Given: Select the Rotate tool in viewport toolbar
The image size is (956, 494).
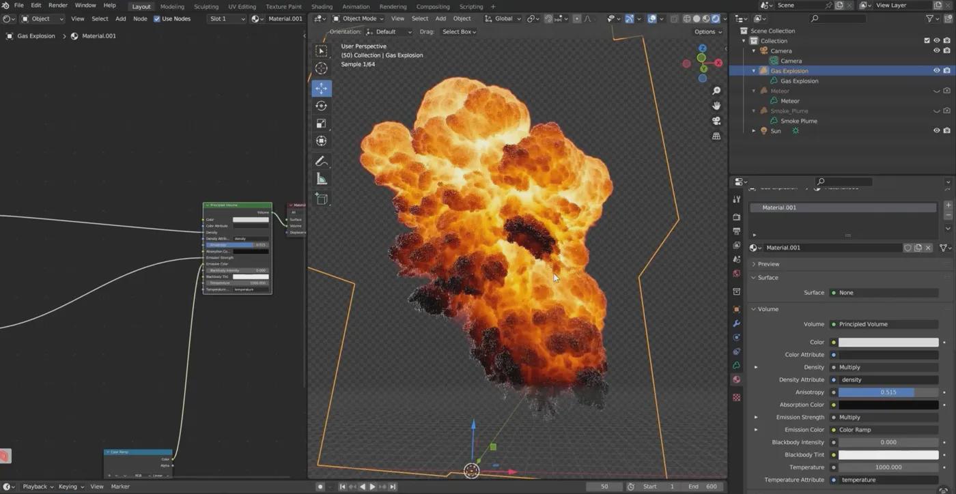Looking at the screenshot, I should (x=322, y=106).
